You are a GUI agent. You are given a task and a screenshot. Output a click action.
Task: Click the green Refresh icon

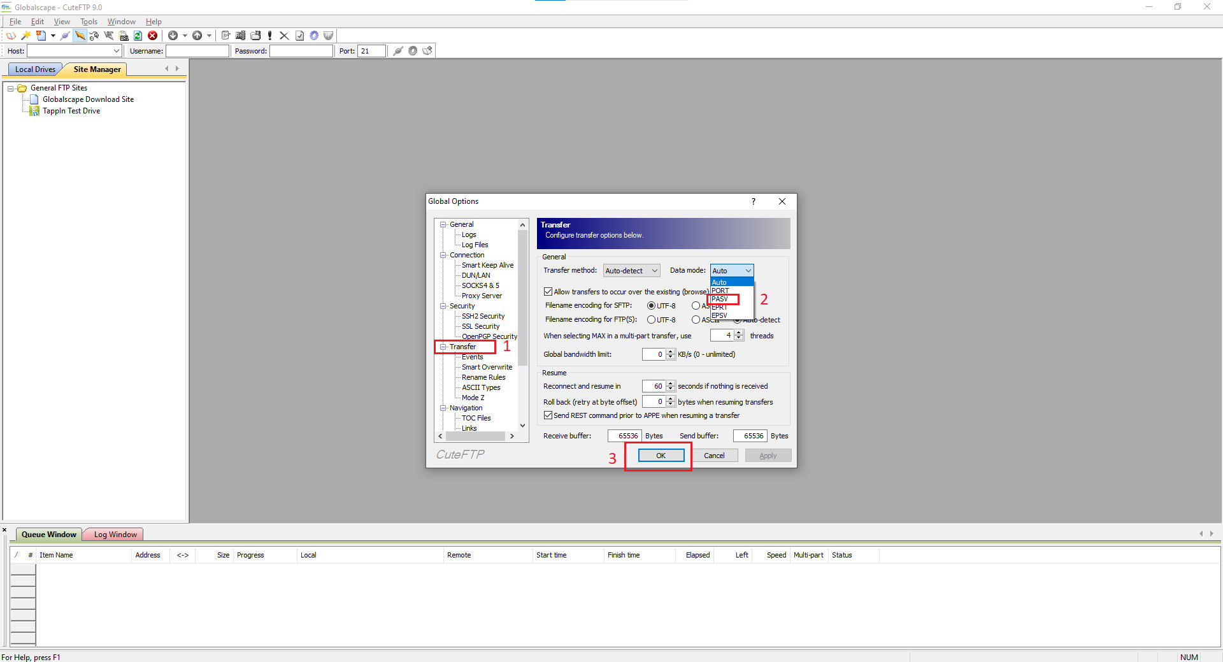138,36
